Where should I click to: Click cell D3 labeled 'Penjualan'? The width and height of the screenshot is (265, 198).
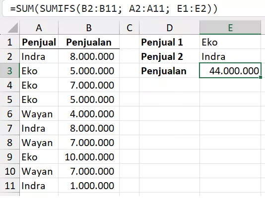click(170, 71)
